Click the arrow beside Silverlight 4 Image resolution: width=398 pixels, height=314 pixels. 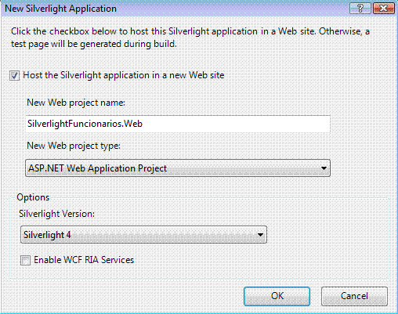(260, 235)
